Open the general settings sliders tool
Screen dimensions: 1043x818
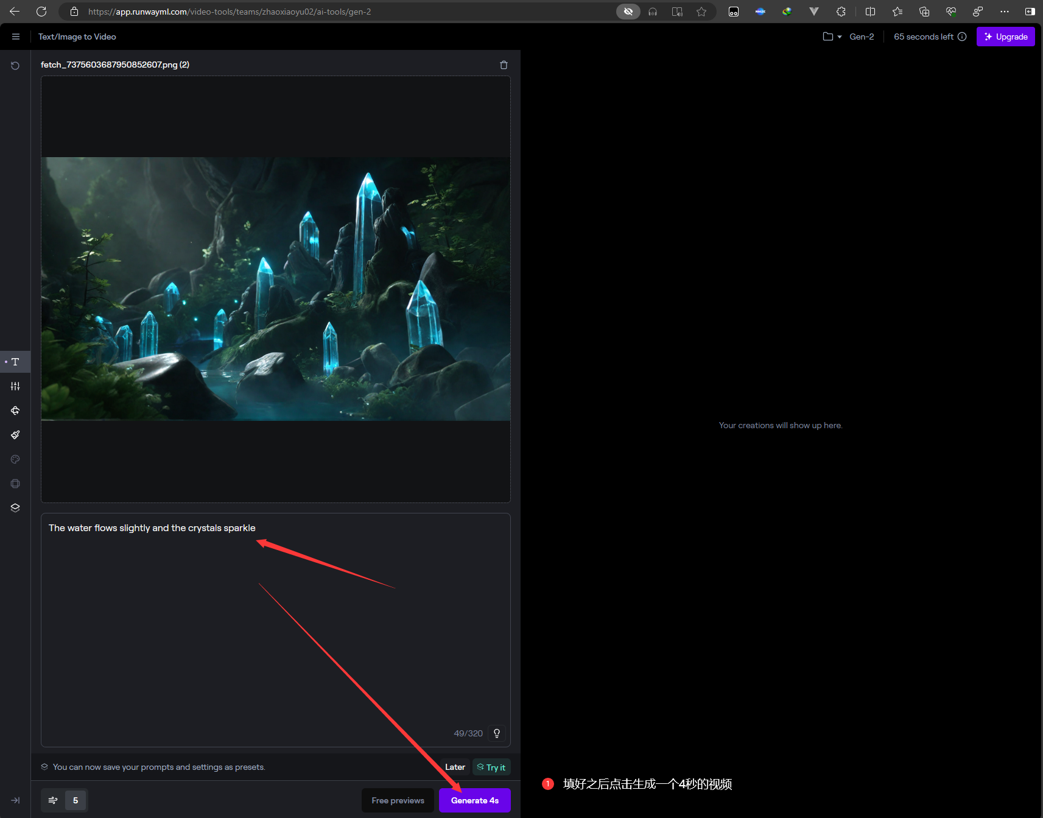pos(15,386)
